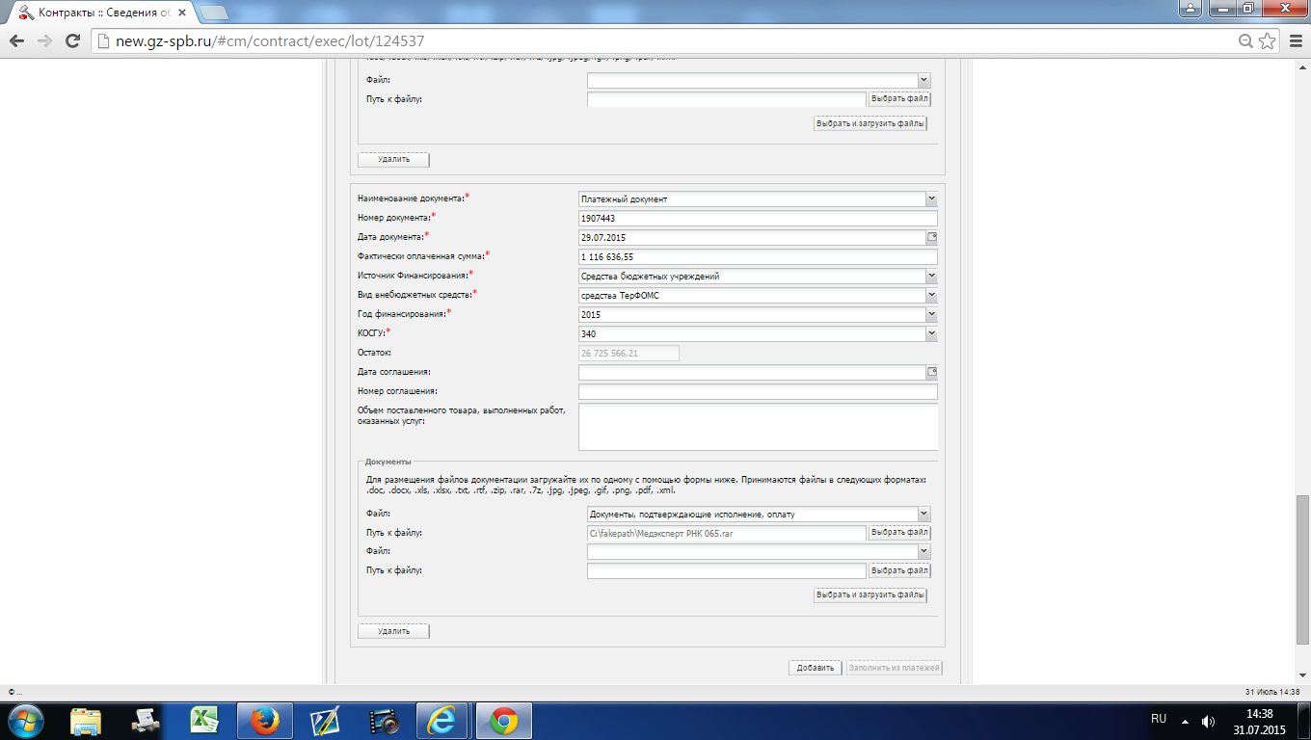Click the Номер соглашения input field
The width and height of the screenshot is (1311, 740).
point(758,392)
